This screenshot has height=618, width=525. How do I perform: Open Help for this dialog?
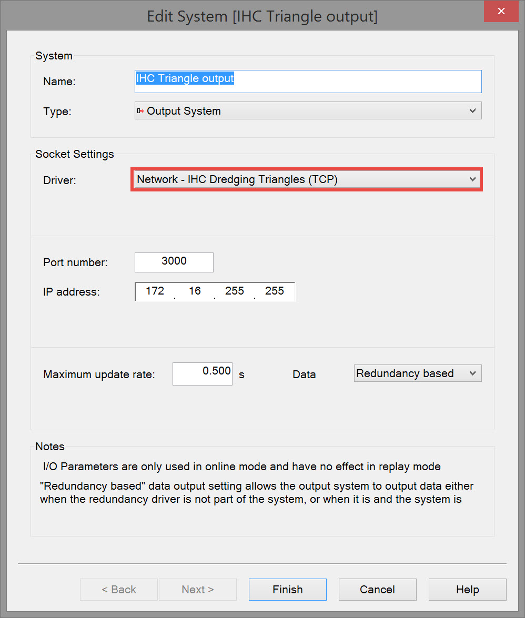pos(467,590)
